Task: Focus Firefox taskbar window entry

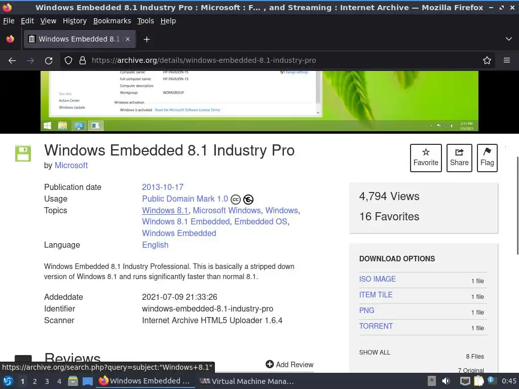Action: (x=144, y=381)
